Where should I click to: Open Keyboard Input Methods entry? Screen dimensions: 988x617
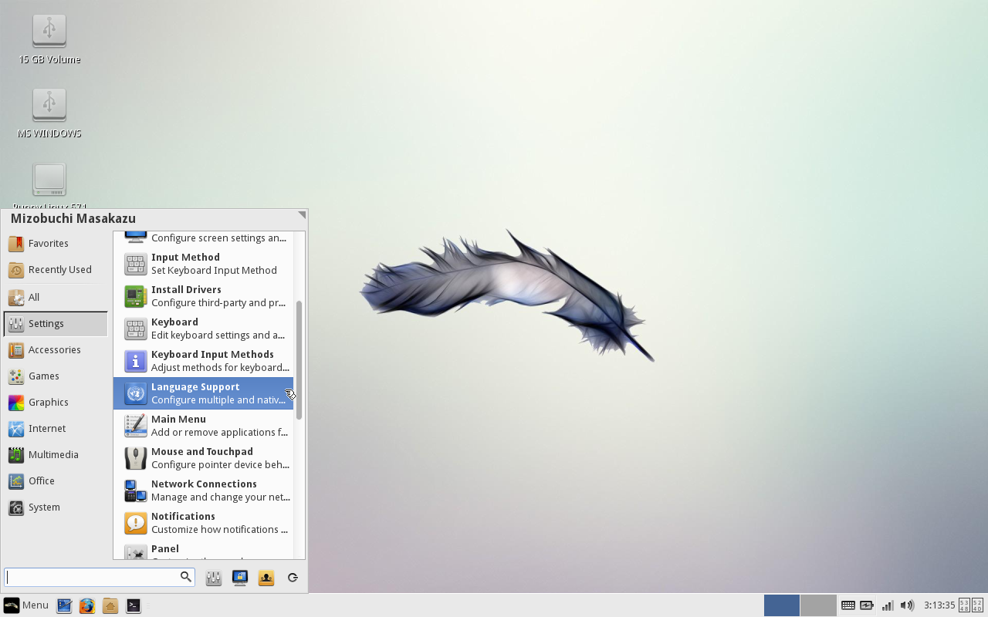(x=203, y=361)
